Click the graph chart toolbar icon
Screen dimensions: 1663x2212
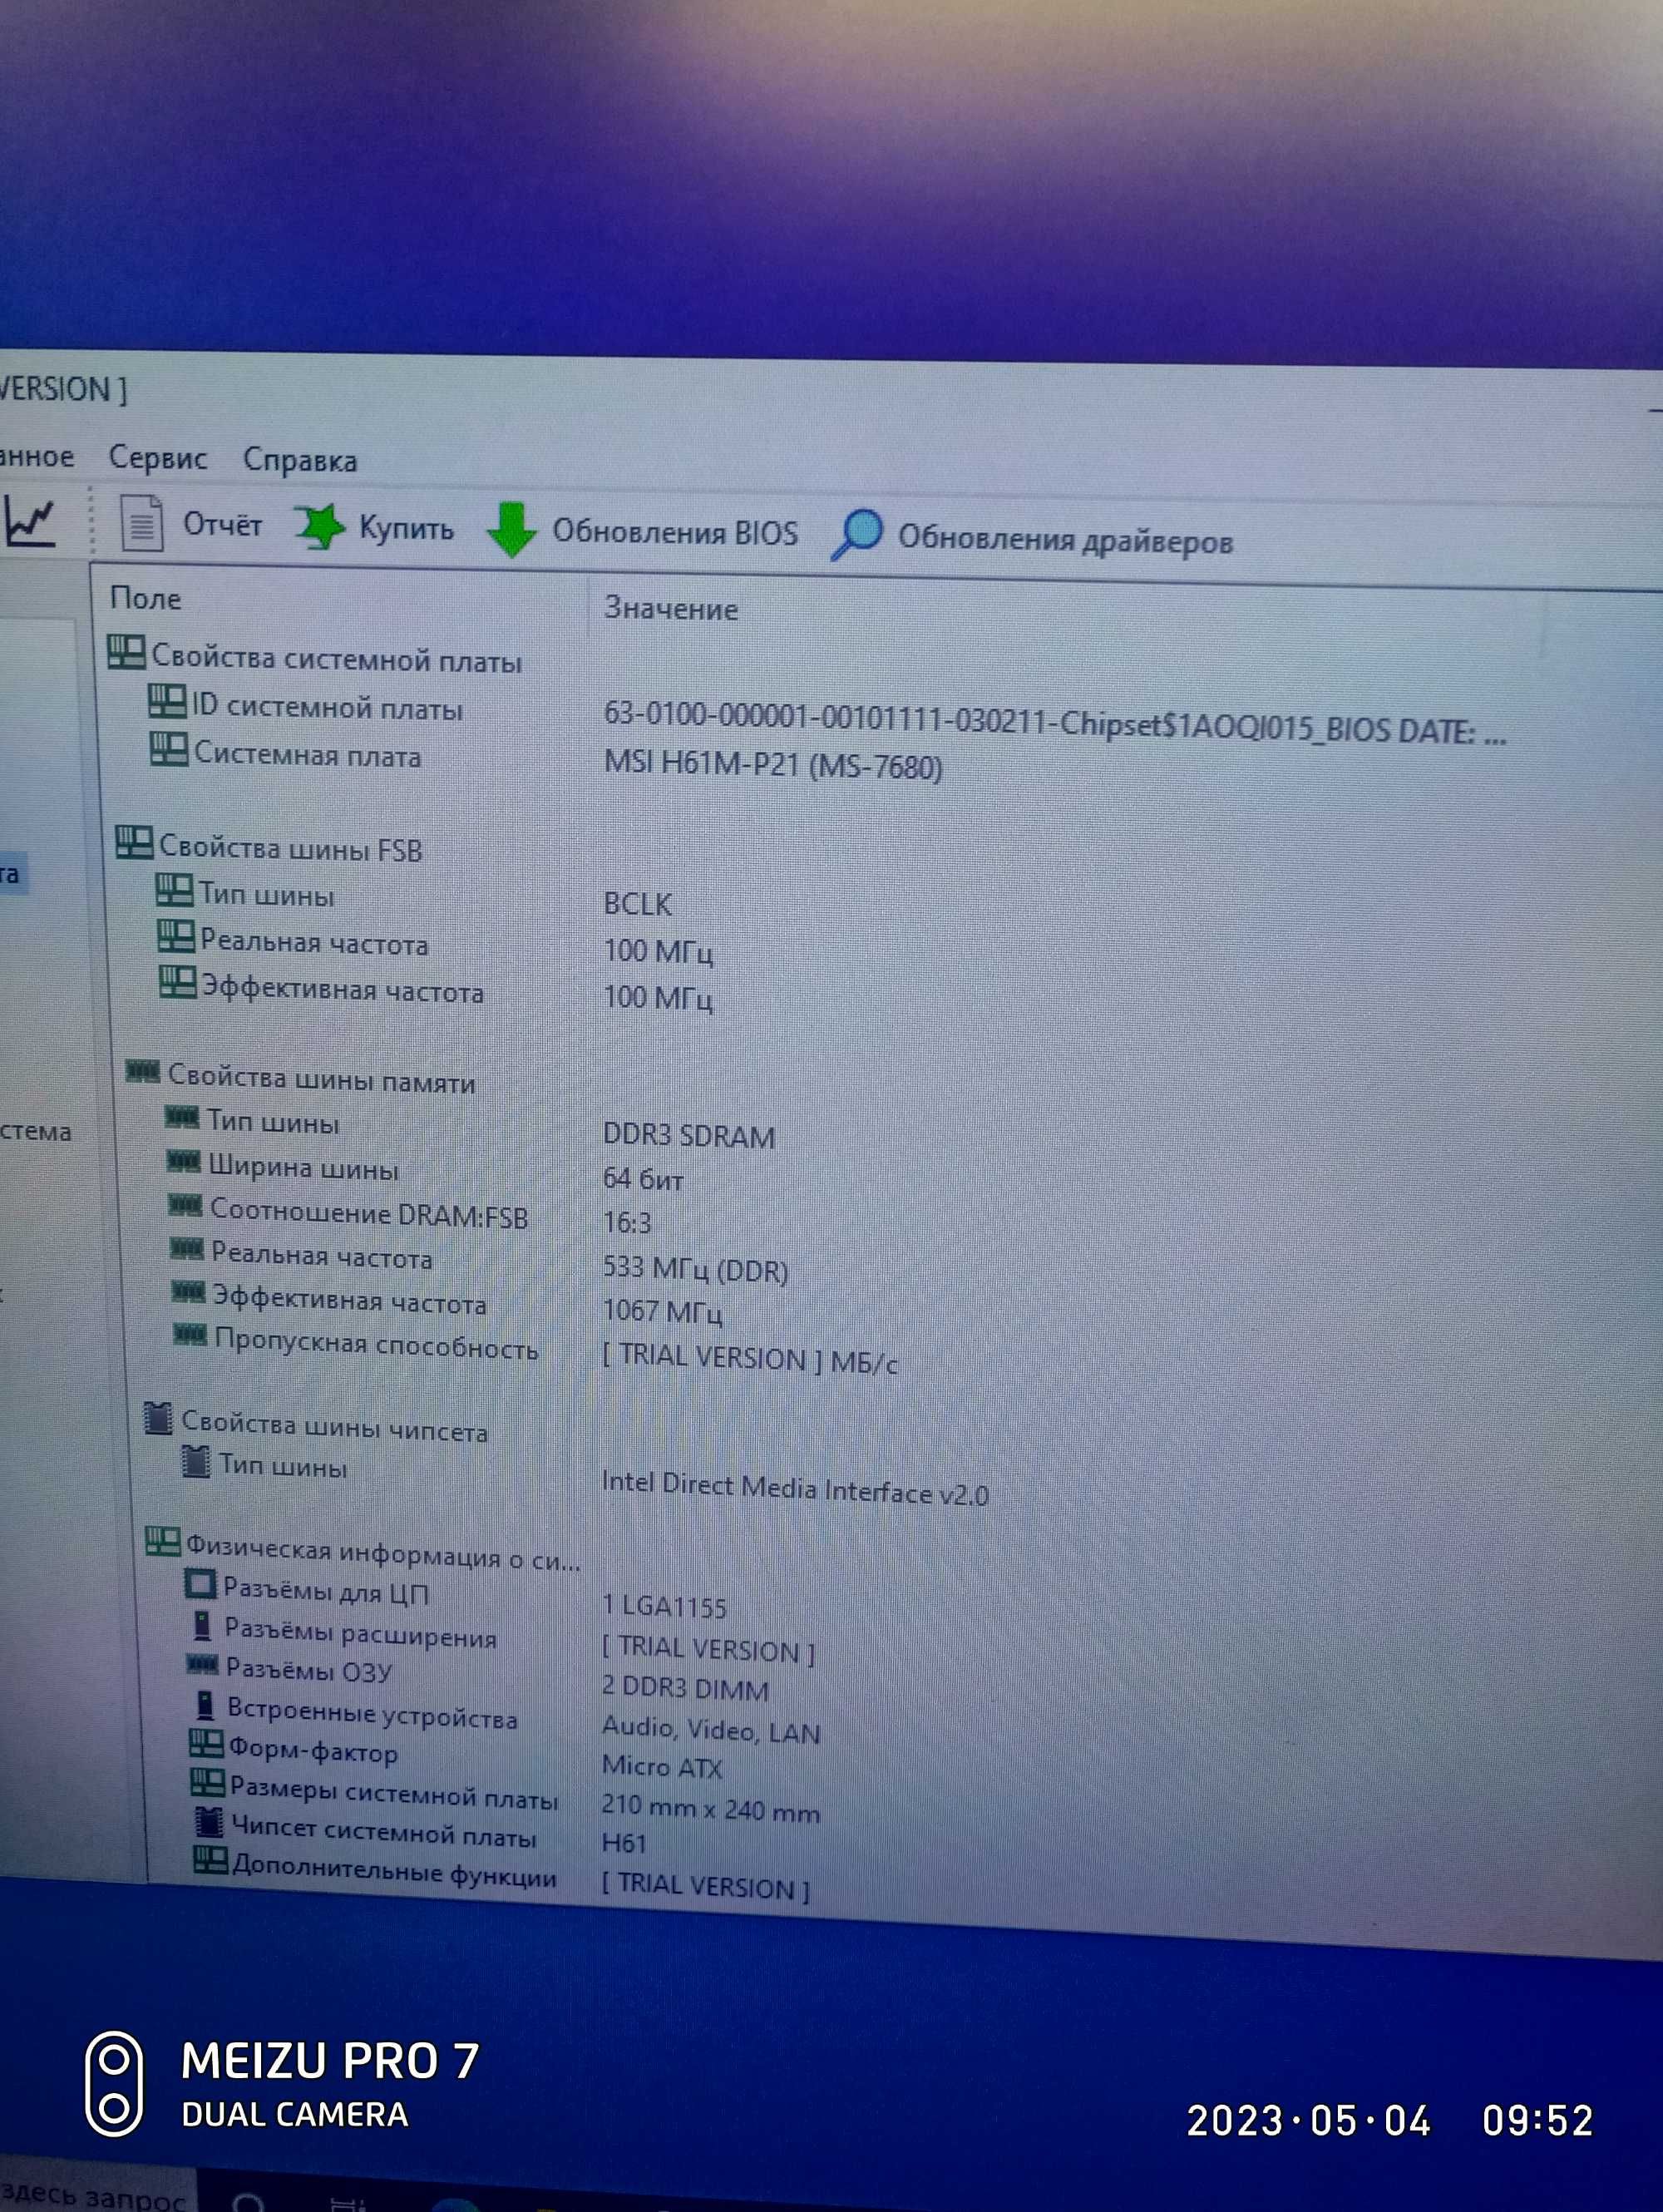[30, 521]
